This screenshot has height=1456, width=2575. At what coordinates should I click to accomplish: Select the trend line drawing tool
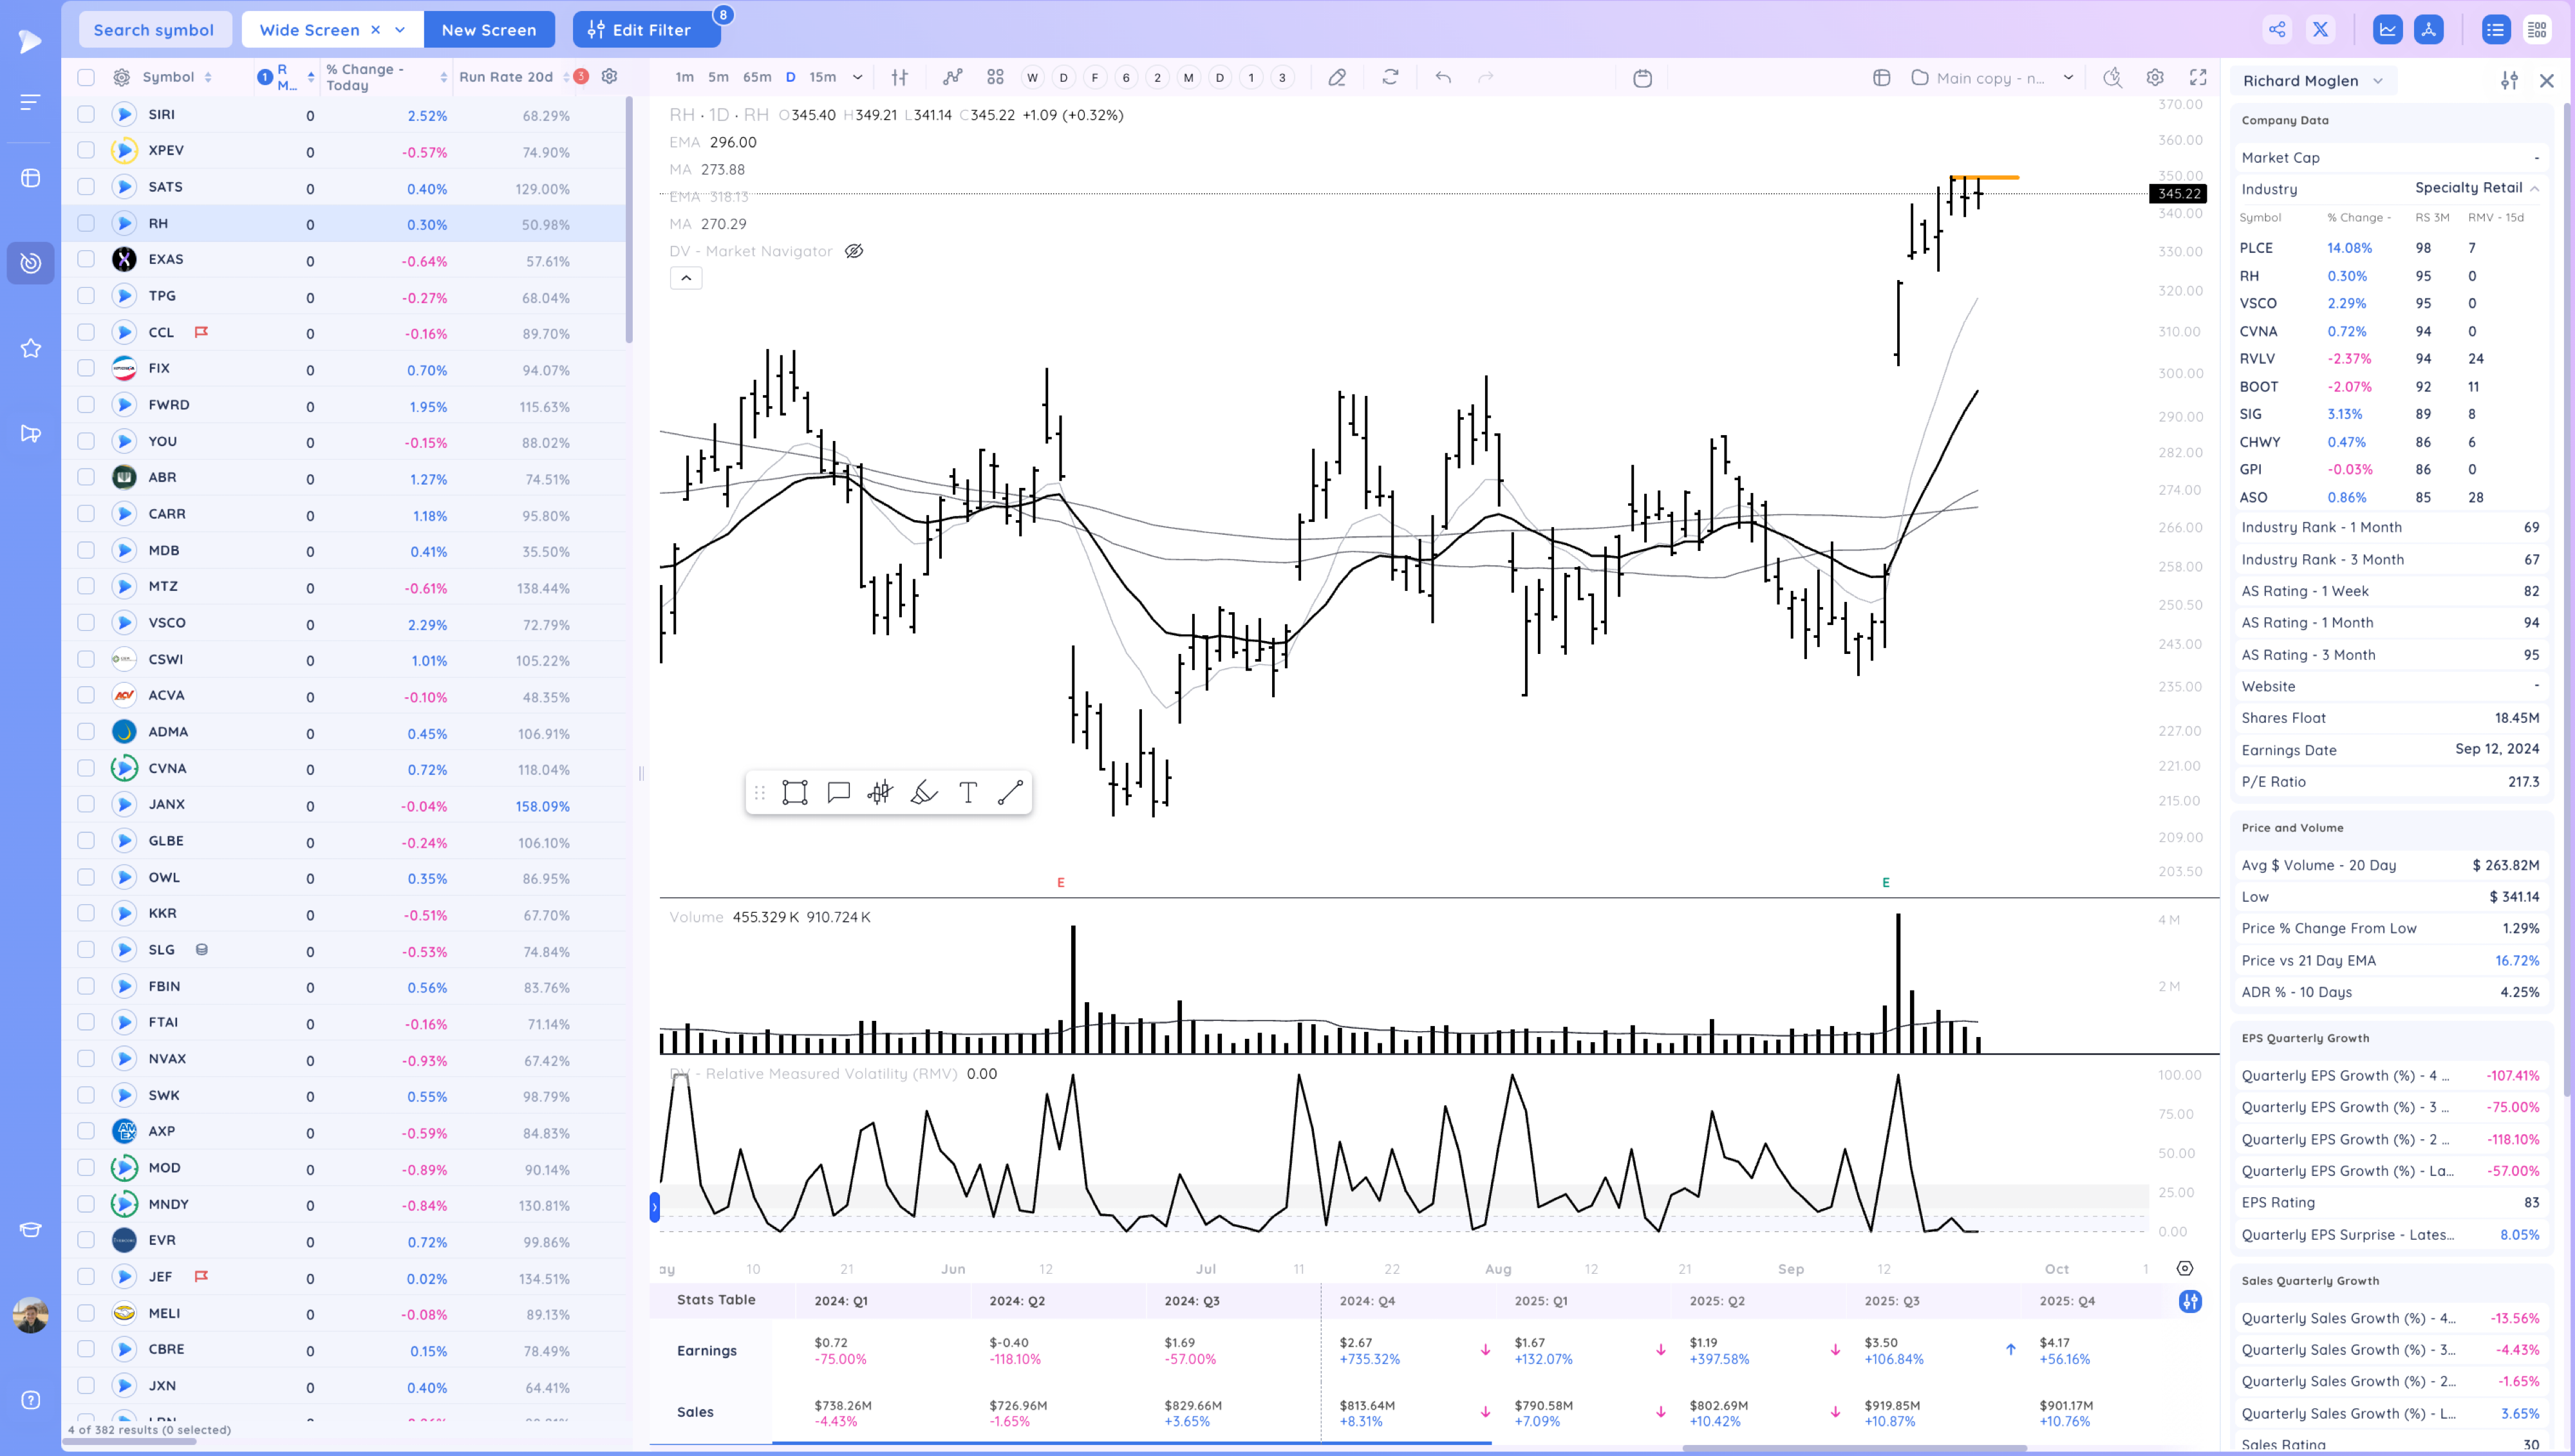(1010, 793)
